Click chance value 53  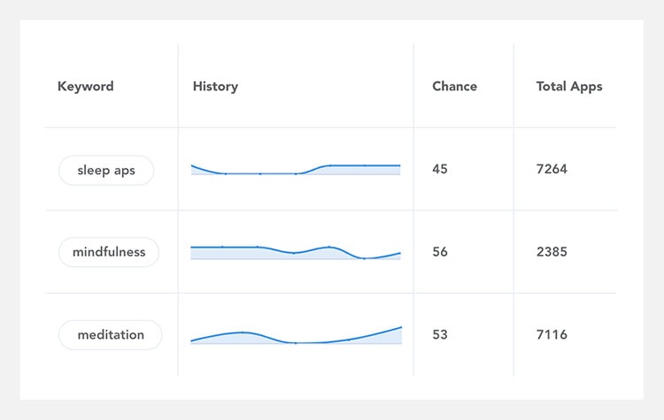(439, 335)
